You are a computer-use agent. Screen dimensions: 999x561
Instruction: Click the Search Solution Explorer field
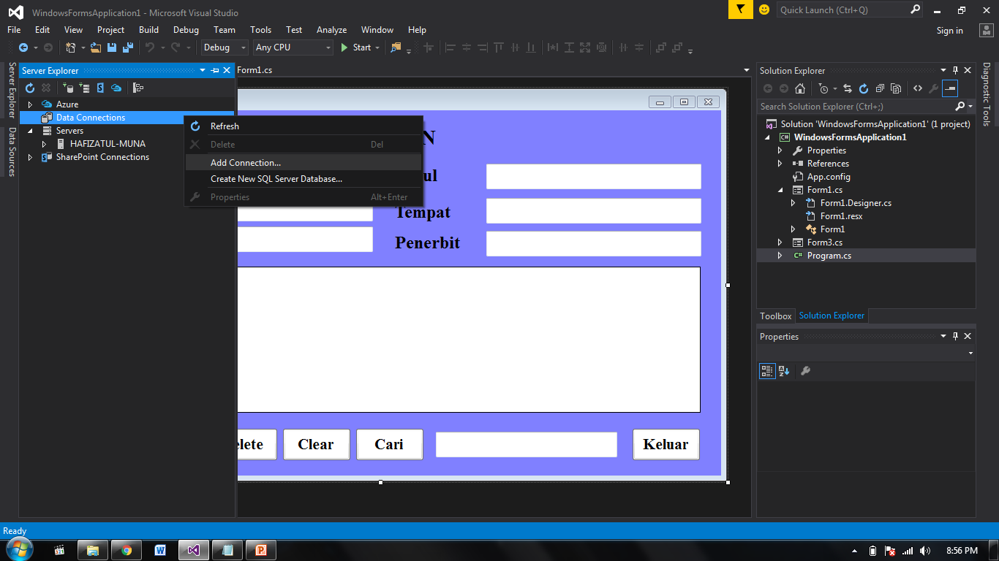click(856, 107)
